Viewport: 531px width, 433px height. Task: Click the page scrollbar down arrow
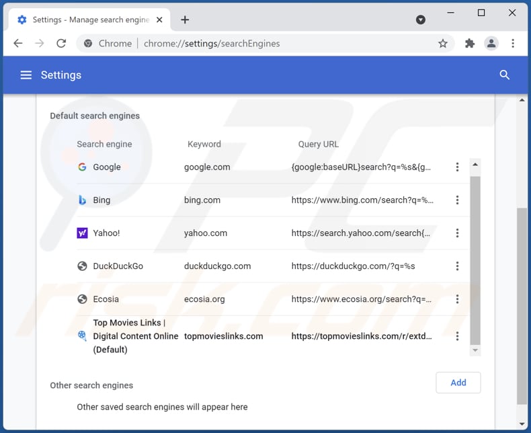point(522,424)
